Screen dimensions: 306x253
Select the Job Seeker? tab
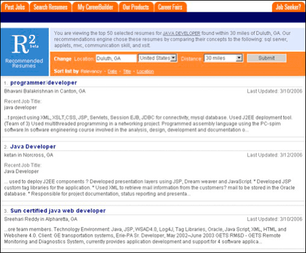pyautogui.click(x=288, y=7)
